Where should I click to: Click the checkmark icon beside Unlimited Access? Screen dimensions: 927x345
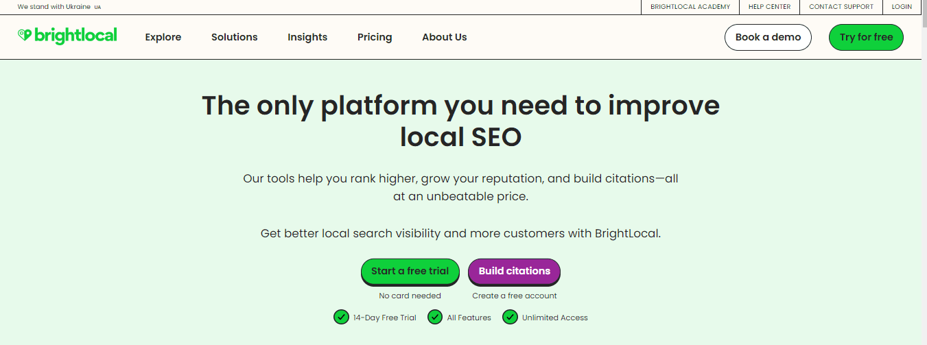click(x=510, y=317)
